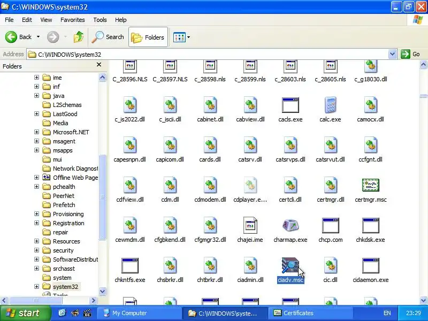Select the repair folder in tree
Screen dimensions: 428x321
click(60, 232)
